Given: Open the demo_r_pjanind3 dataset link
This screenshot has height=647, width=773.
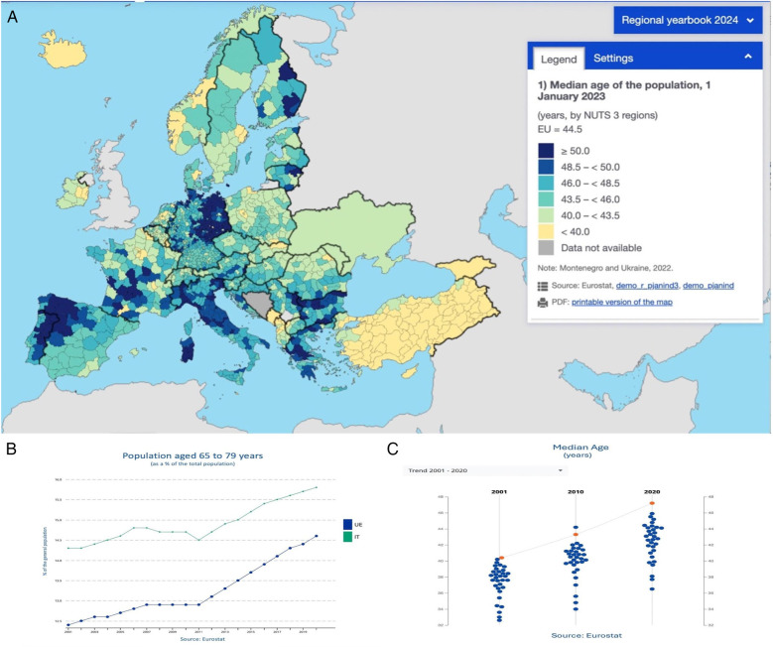Looking at the screenshot, I should click(x=647, y=286).
